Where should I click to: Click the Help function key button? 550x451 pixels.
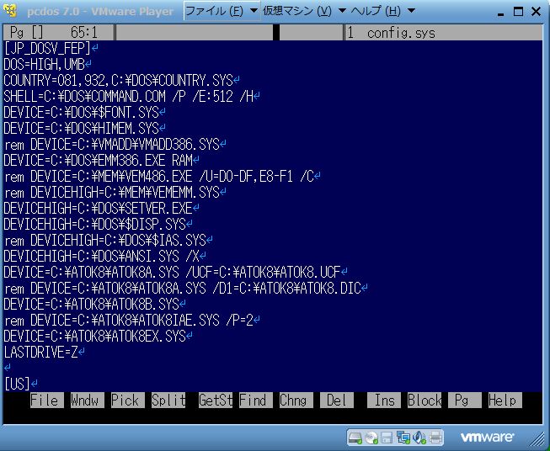[x=505, y=401]
